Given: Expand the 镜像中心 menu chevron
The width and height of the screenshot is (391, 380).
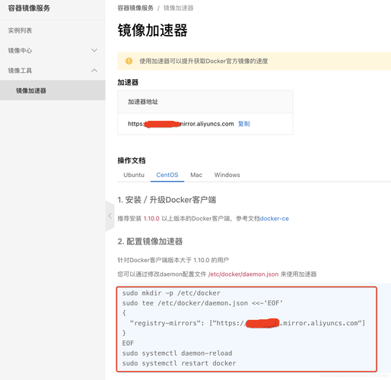Looking at the screenshot, I should pyautogui.click(x=94, y=50).
